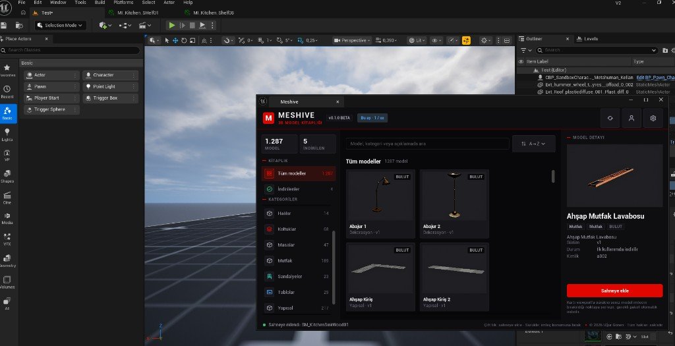Image resolution: width=675 pixels, height=346 pixels.
Task: Toggle surface snapping dropdown in viewport
Action: coord(229,40)
